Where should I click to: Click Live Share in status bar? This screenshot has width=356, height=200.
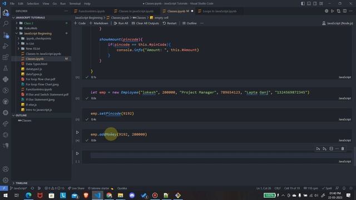76,188
